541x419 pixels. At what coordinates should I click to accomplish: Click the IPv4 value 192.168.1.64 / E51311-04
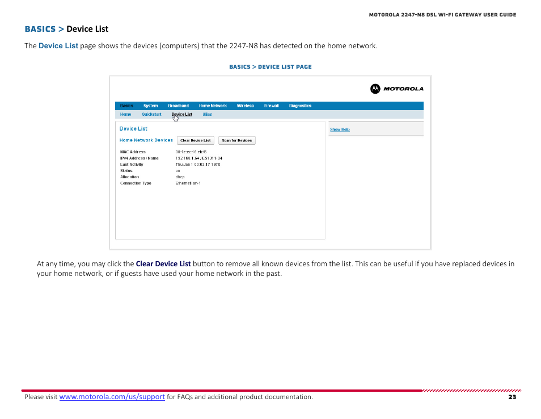tap(198, 158)
